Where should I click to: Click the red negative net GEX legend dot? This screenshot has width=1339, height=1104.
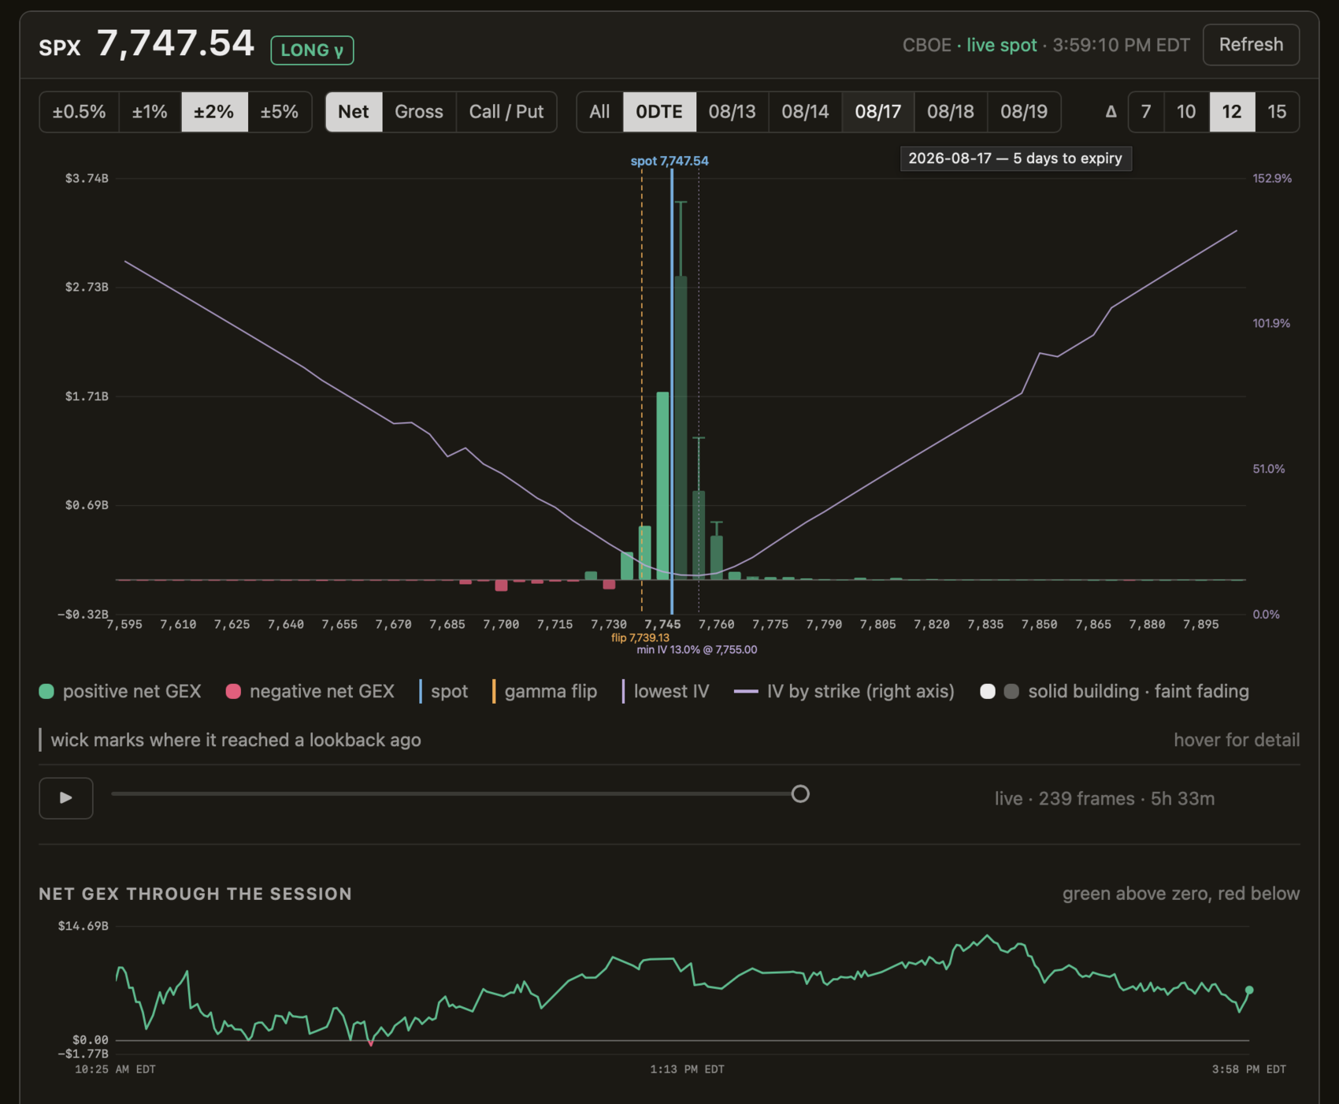point(233,692)
